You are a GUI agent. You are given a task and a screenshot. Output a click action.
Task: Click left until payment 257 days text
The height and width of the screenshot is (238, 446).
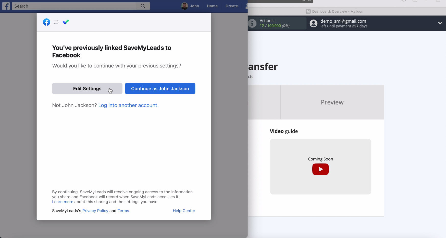click(344, 26)
